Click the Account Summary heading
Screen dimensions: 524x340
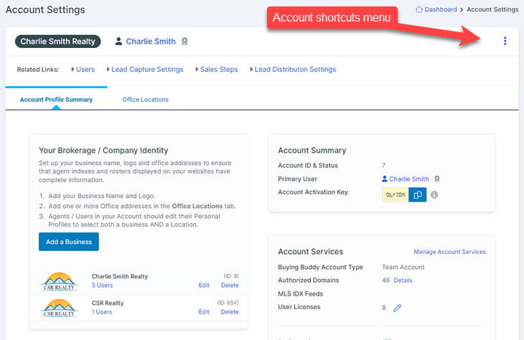point(312,151)
